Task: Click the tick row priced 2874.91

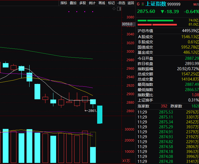Action: (x=168, y=132)
